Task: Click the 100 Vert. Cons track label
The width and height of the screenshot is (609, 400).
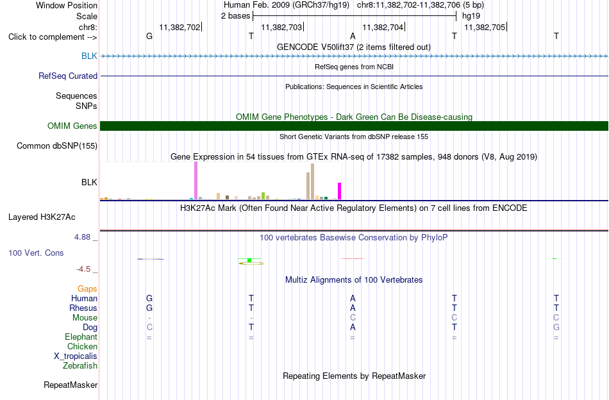Action: click(36, 253)
